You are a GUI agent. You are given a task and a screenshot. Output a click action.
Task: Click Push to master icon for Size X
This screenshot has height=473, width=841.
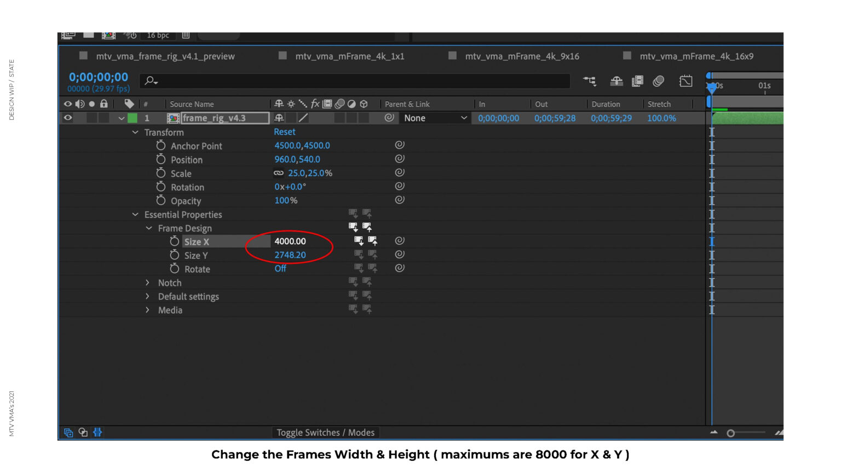pos(372,240)
